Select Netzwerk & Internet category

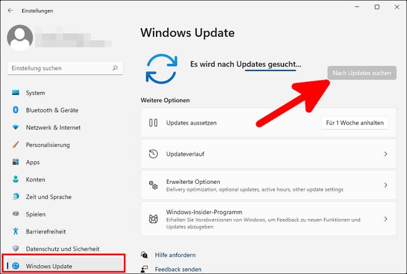coord(65,128)
